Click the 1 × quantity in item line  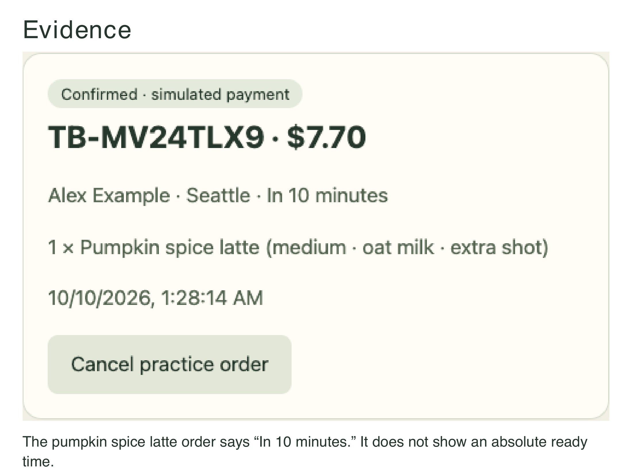pyautogui.click(x=61, y=247)
